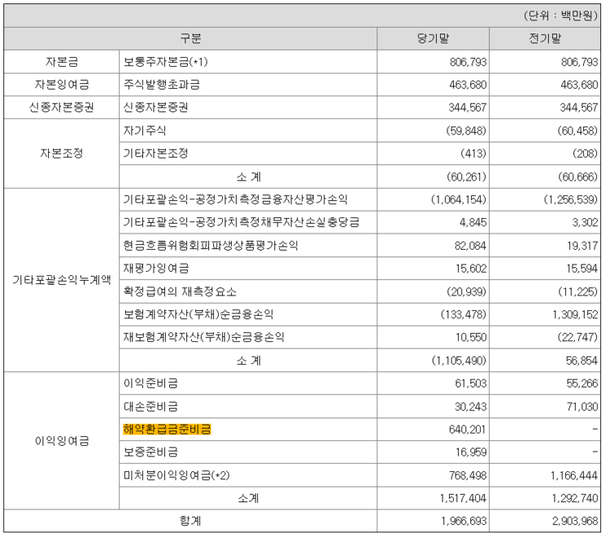Click the 합계 total row label

190,521
